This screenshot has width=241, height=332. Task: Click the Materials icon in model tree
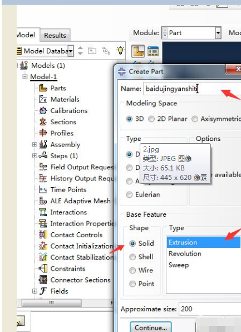(x=43, y=99)
